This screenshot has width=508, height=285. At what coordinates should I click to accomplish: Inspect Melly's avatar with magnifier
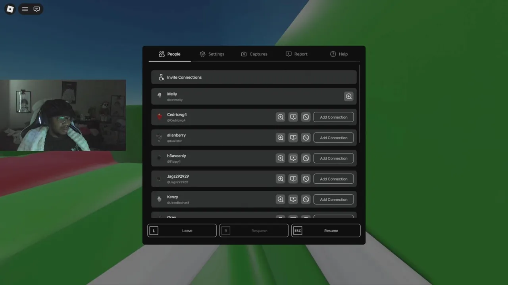(x=348, y=97)
